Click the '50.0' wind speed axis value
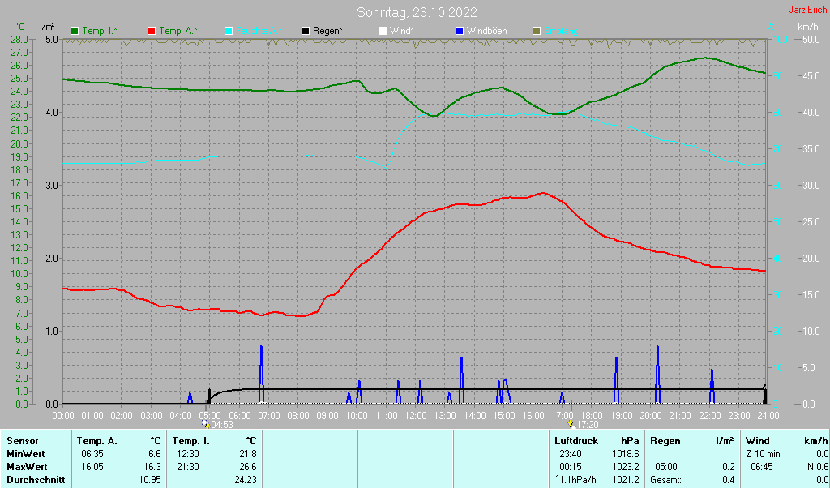This screenshot has width=830, height=488. tap(811, 39)
